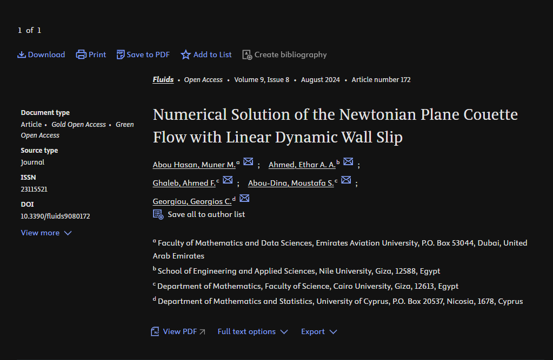Click the Emirates Aviation University affiliation
This screenshot has width=553, height=360.
340,249
